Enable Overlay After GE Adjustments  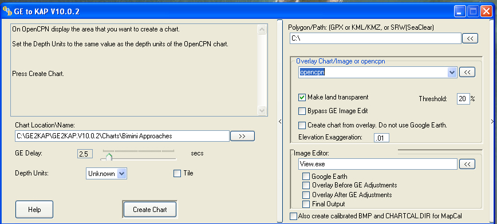306,195
